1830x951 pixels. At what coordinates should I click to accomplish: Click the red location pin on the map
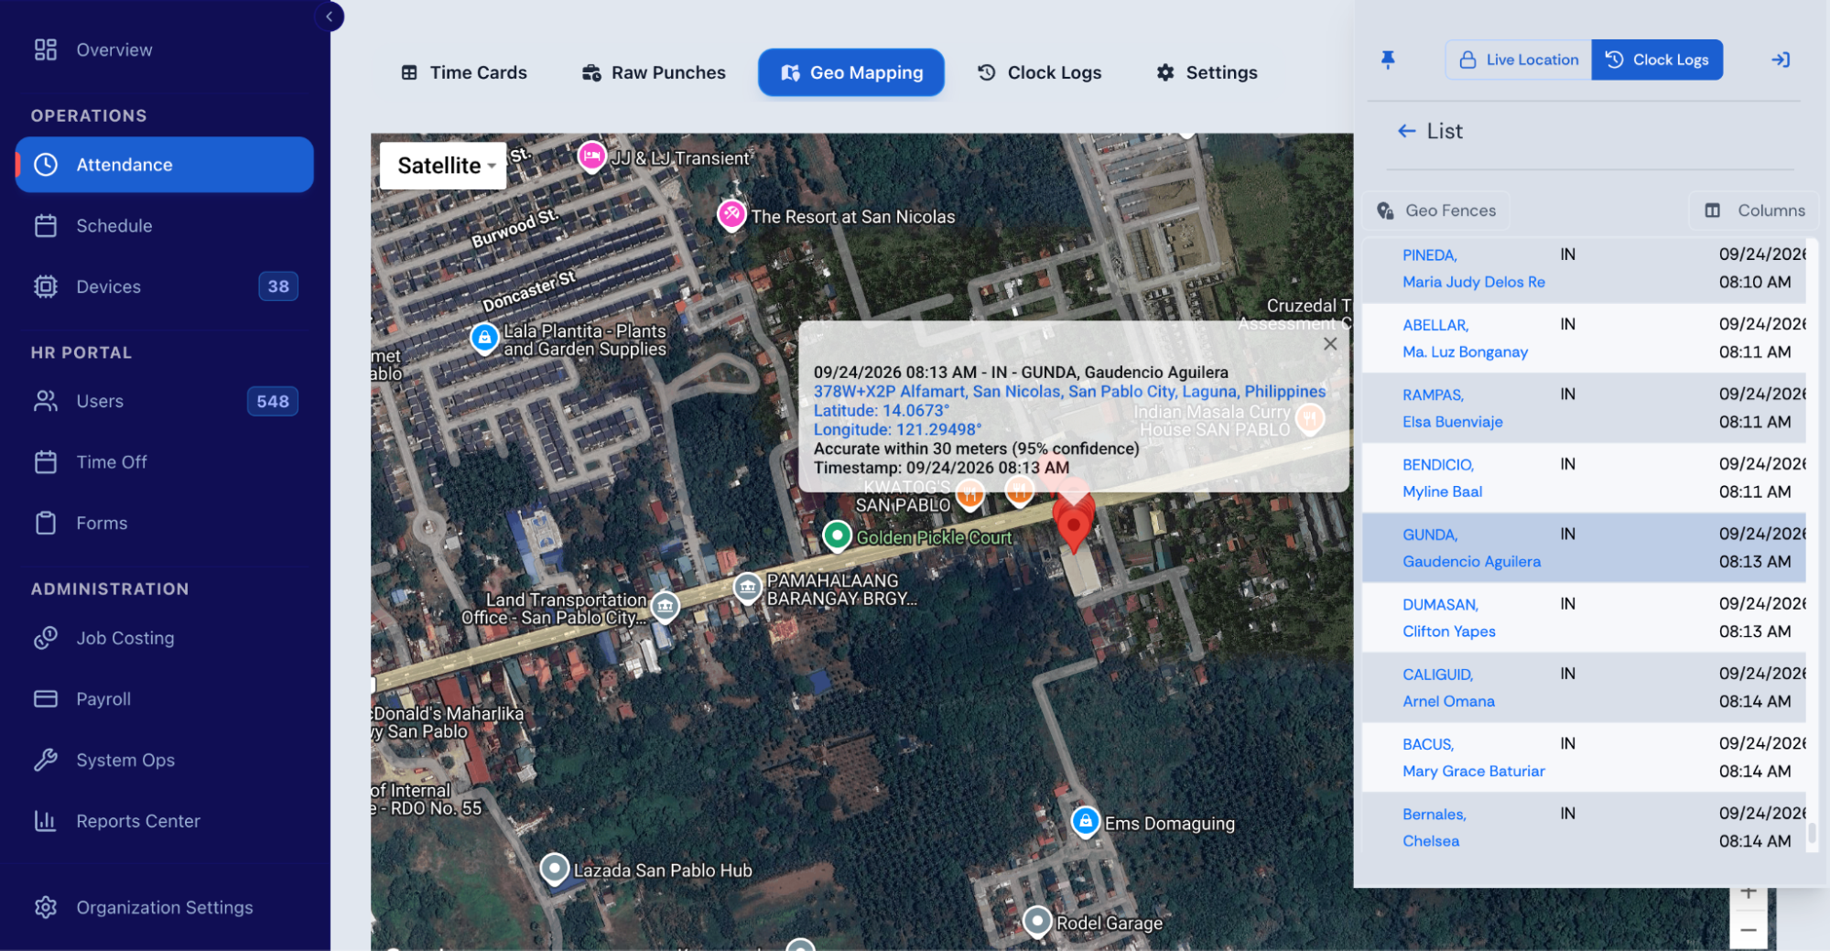coord(1073,526)
